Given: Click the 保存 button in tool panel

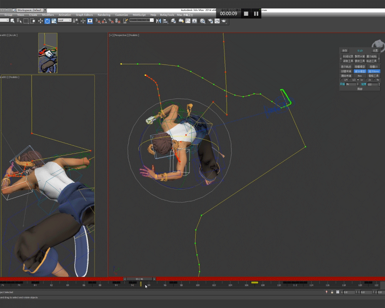Looking at the screenshot, I should pos(345,50).
